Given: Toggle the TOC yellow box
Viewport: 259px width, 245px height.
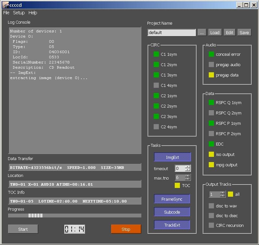Looking at the screenshot, I should [x=177, y=185].
